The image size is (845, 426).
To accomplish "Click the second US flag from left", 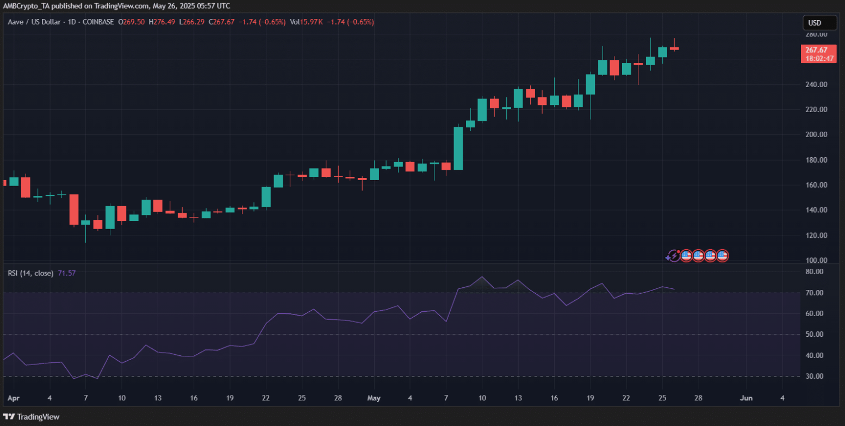I will point(698,255).
